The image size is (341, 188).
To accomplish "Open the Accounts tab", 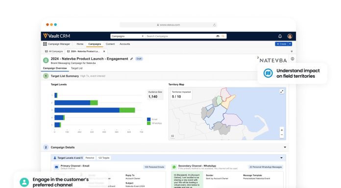I will 124,44.
